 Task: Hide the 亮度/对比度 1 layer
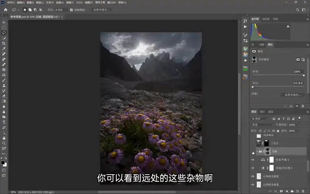click(x=253, y=168)
